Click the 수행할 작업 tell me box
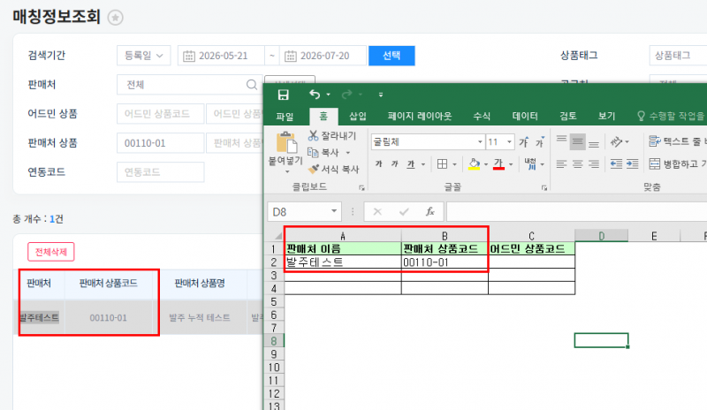707x410 pixels. click(x=671, y=117)
